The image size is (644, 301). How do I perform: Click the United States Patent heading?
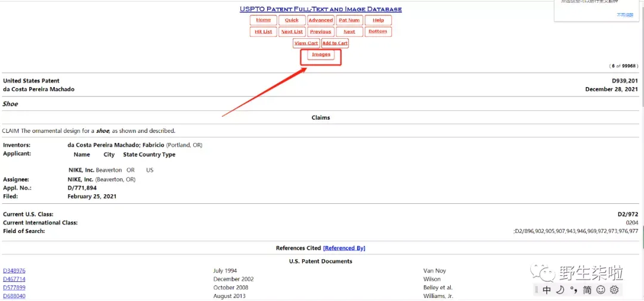[31, 81]
